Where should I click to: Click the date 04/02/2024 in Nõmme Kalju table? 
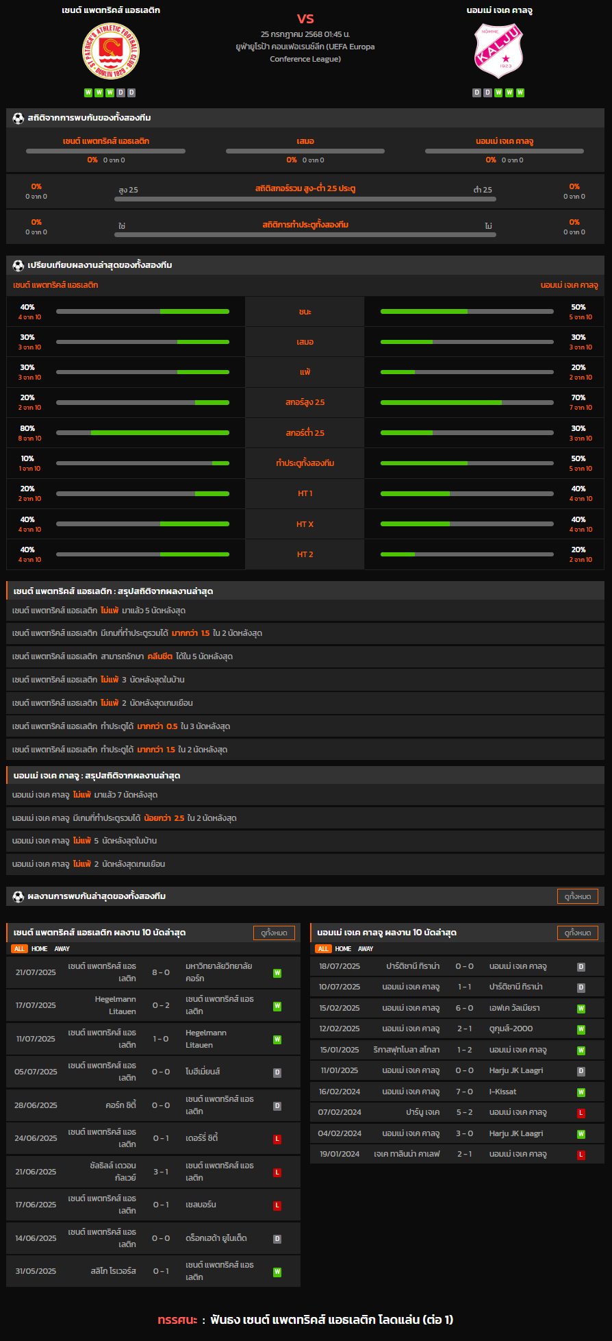tap(340, 1133)
